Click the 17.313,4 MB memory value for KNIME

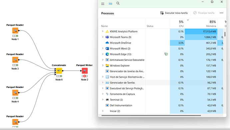(x=209, y=31)
